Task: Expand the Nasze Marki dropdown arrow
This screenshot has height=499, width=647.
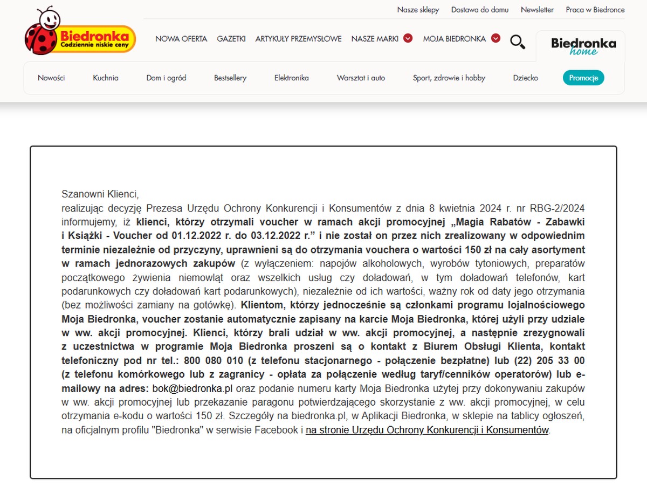Action: 408,38
